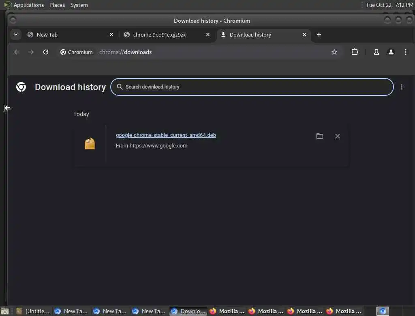Go back with the back arrow
This screenshot has width=415, height=316.
pos(17,52)
